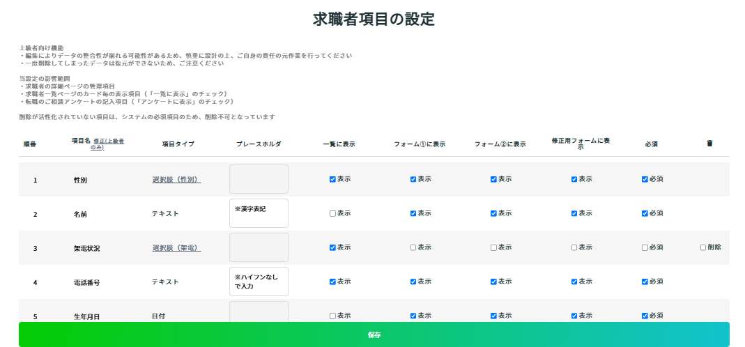Uncheck フォーム①に表示 for 電話番号 row
745x347 pixels.
(x=413, y=282)
